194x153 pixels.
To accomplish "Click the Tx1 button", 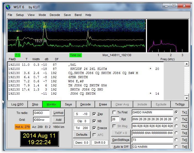I will point(185,112).
